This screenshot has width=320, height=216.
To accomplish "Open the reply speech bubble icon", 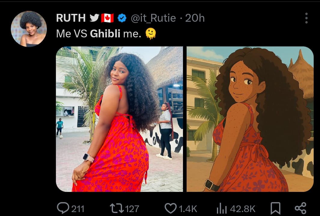I will click(63, 208).
